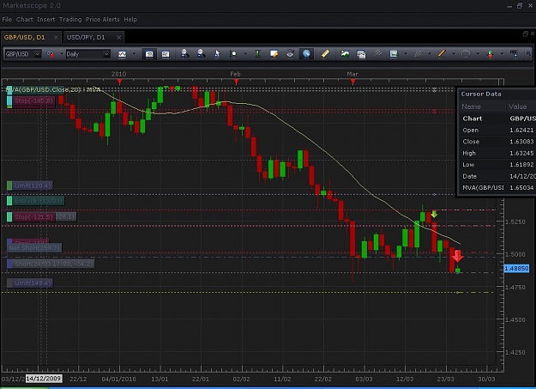Switch to the USD/JPY, D1 tab
536x389 pixels.
click(x=86, y=37)
